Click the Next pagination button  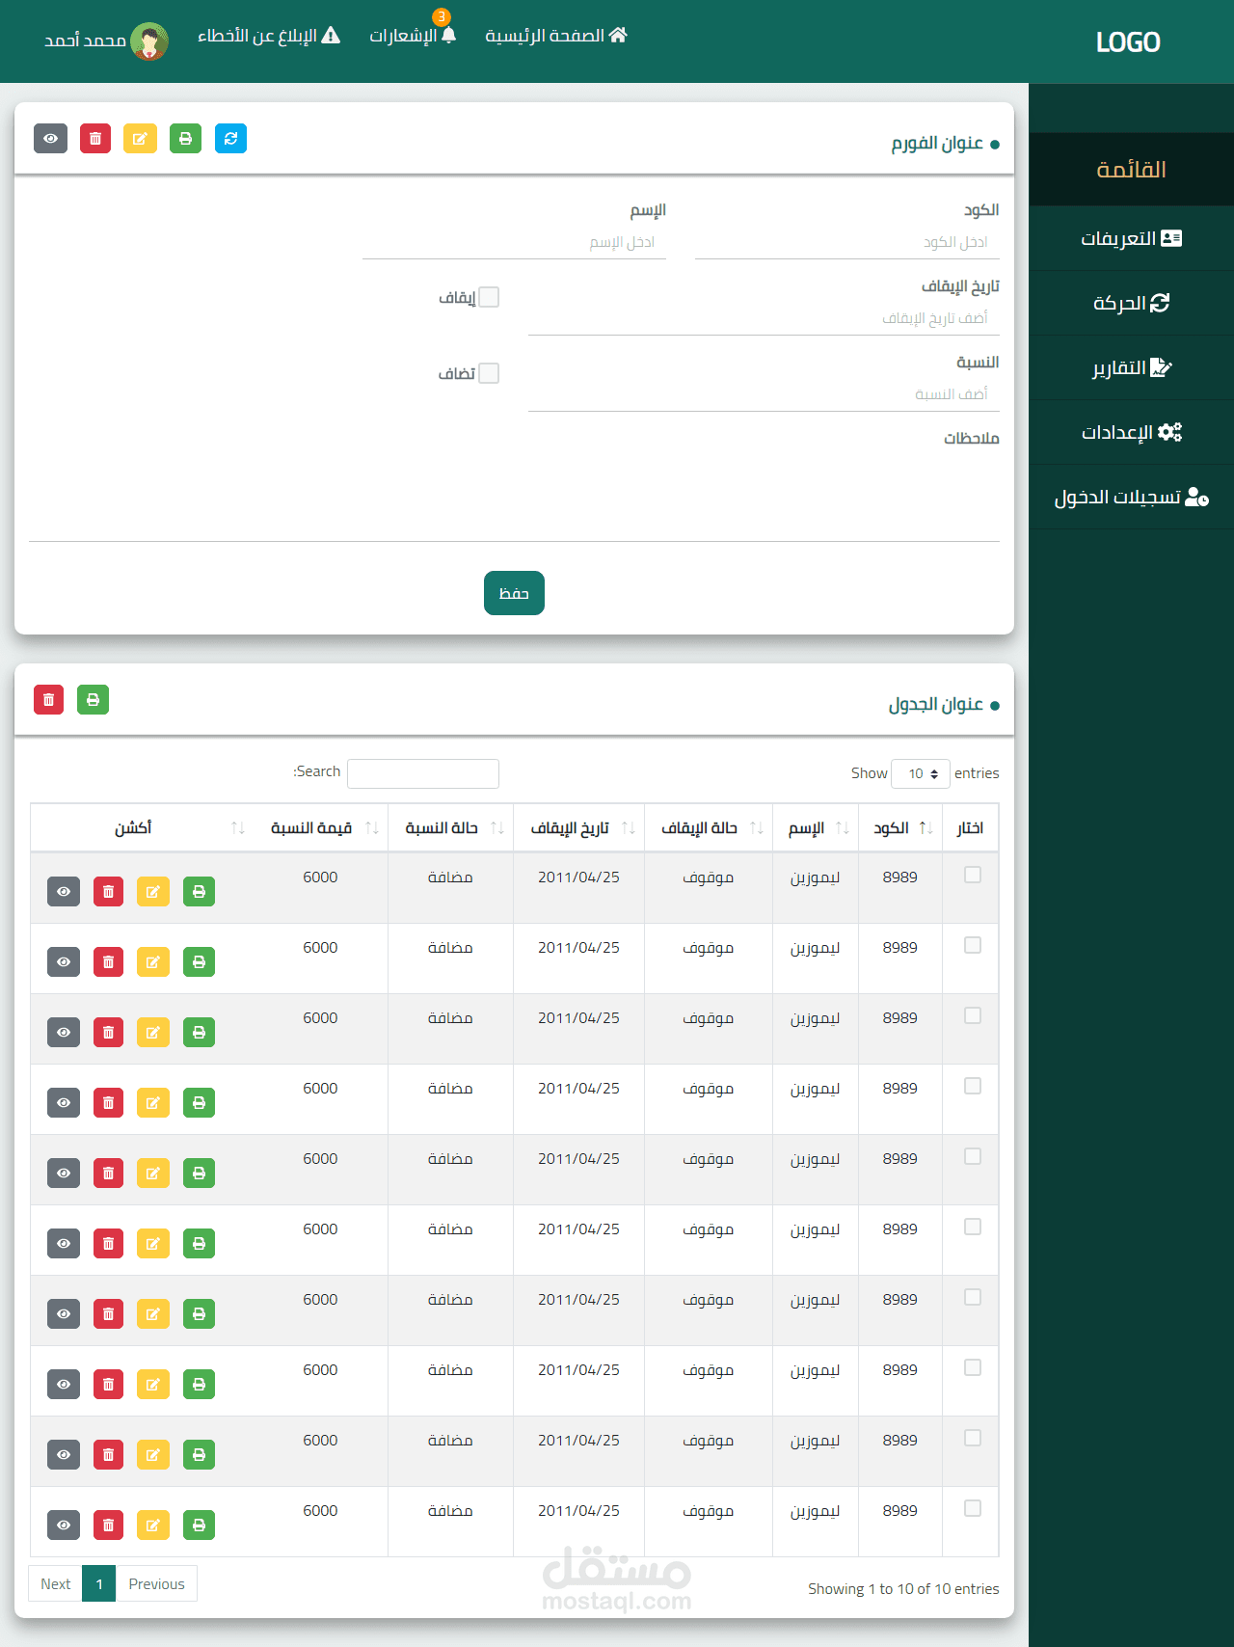(56, 1583)
